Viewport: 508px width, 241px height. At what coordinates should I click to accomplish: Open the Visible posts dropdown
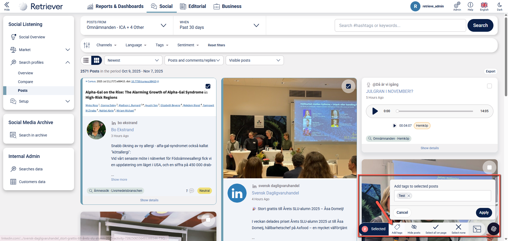point(255,60)
